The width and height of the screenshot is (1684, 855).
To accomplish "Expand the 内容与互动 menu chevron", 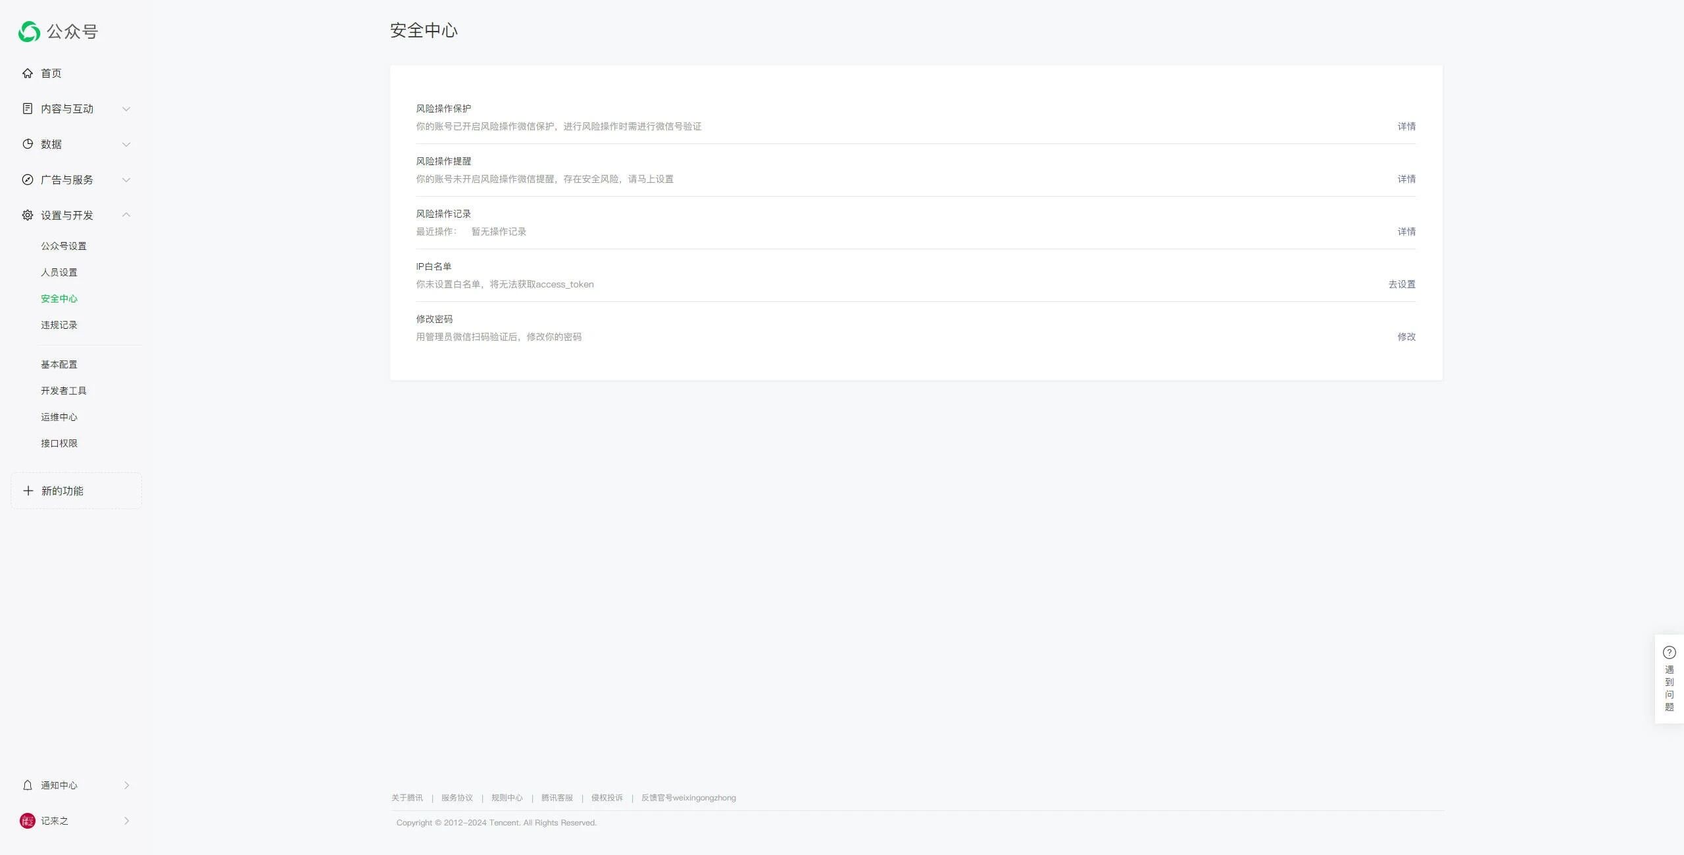I will point(126,109).
